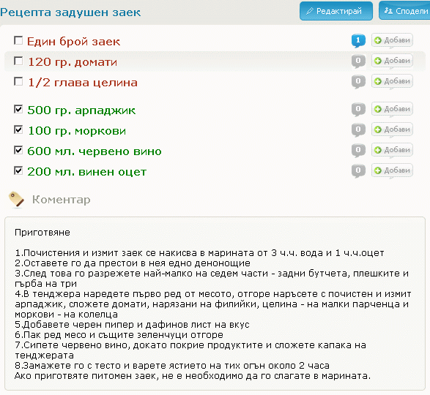
Task: Open comment bubble for 100 гр. моркови
Action: click(x=358, y=130)
